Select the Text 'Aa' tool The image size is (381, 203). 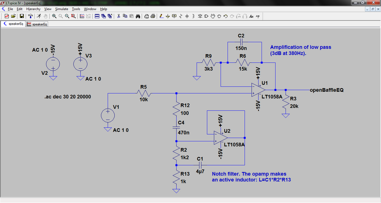pyautogui.click(x=251, y=16)
